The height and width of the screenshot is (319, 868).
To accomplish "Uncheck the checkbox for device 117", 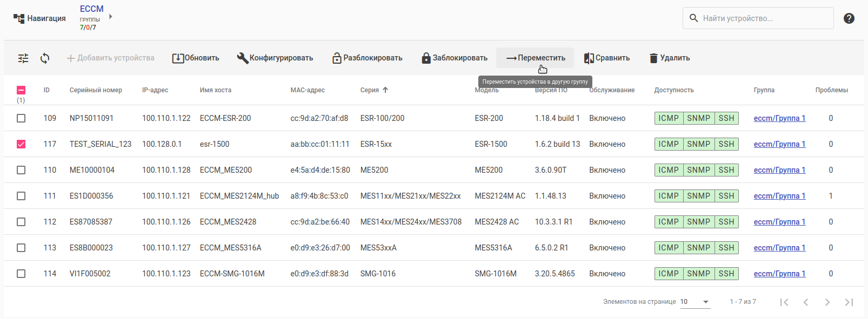I will point(21,144).
